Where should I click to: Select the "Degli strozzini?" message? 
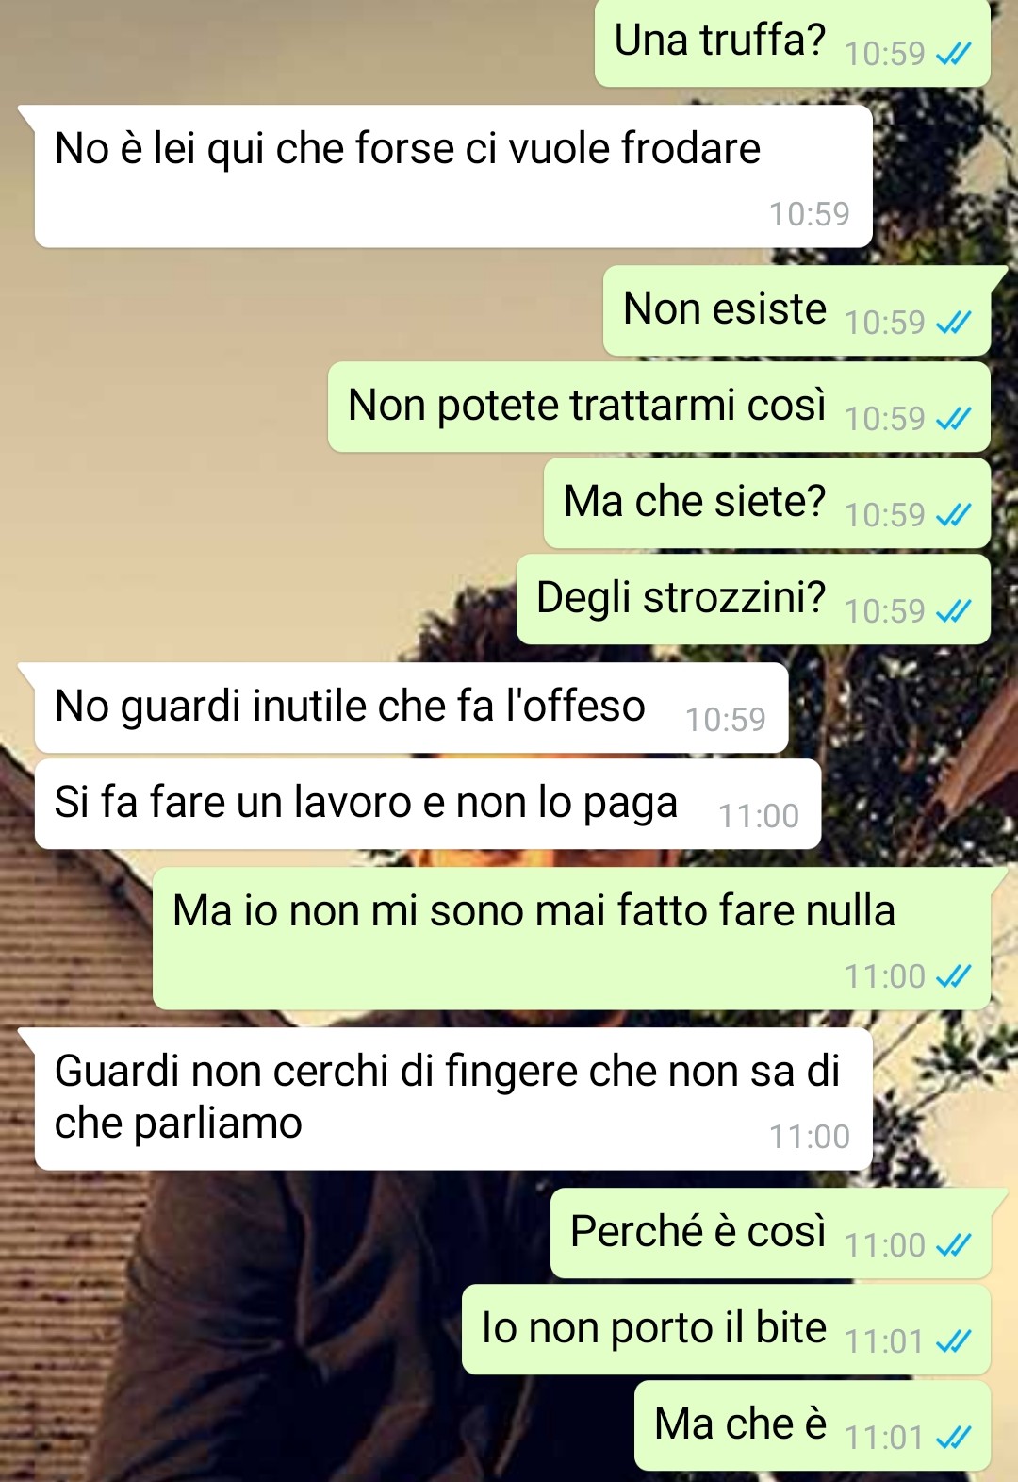(753, 599)
